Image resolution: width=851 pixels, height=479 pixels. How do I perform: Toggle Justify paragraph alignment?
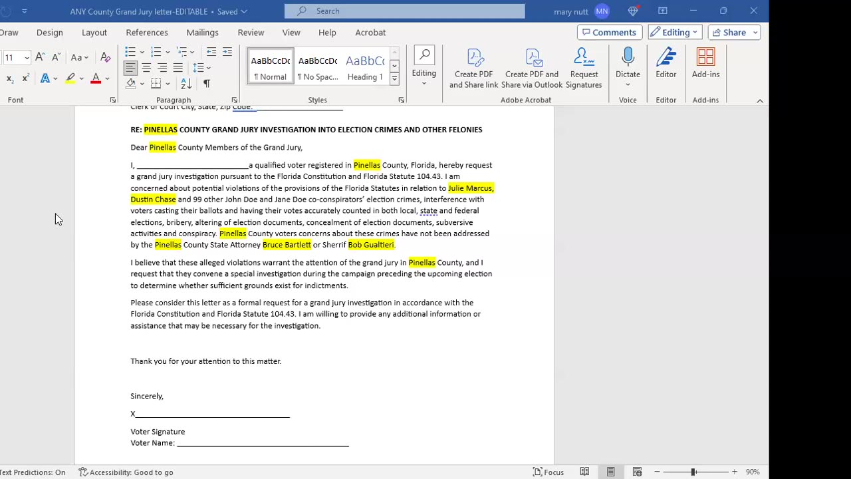coord(178,68)
